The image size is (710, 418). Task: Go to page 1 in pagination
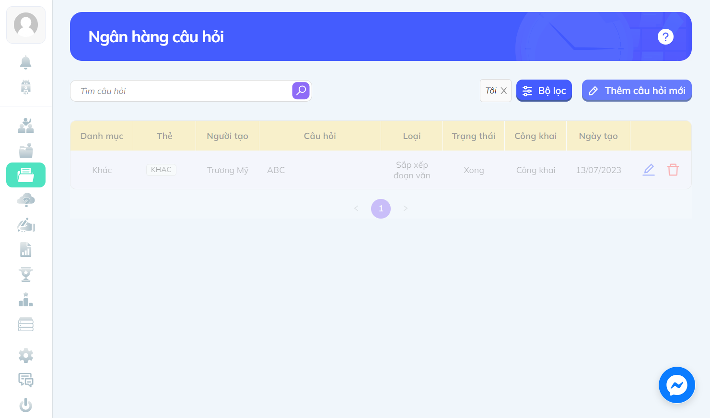pos(381,209)
